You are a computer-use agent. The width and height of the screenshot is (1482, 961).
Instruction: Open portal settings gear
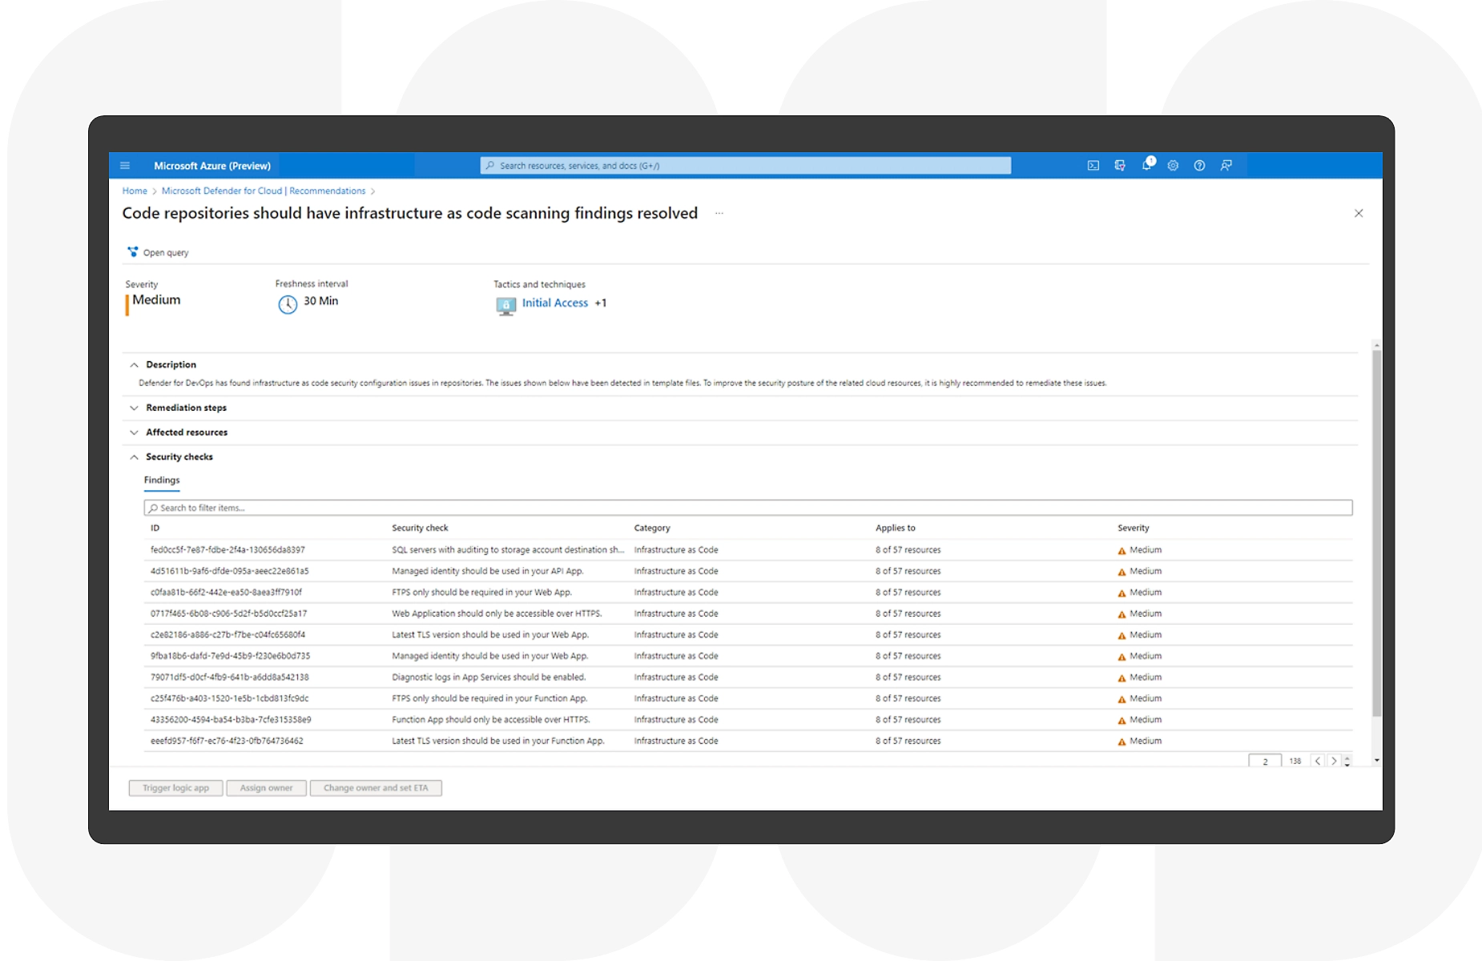click(x=1173, y=166)
